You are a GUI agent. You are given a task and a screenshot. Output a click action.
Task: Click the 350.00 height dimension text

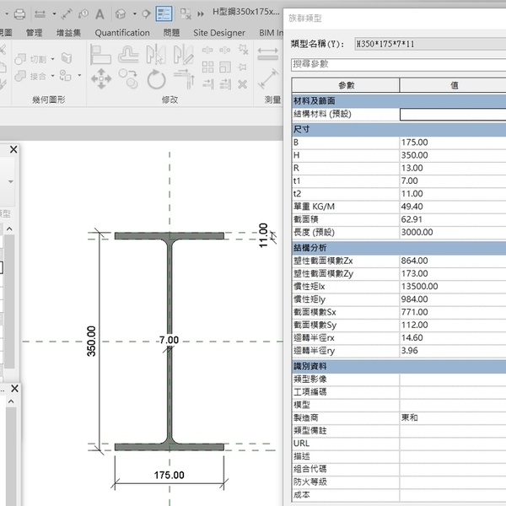click(91, 342)
